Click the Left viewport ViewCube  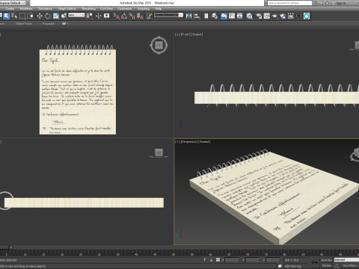click(159, 152)
